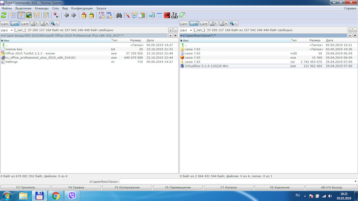Open left panel directory history dropdown
358x201 pixels.
[x=175, y=36]
